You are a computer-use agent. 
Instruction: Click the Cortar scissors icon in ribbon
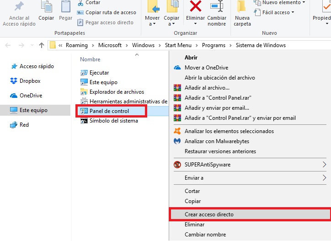coord(80,3)
